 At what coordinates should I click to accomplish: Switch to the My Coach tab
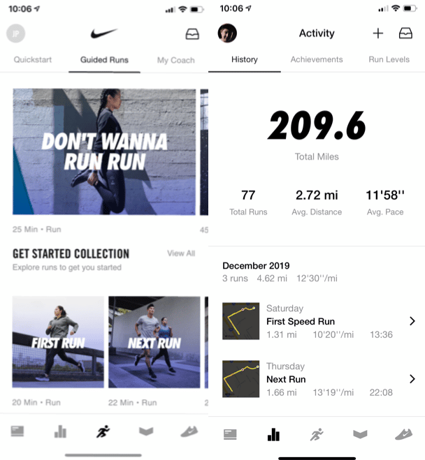[x=175, y=61]
